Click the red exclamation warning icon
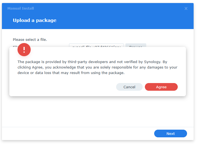This screenshot has width=198, height=145. point(24,50)
